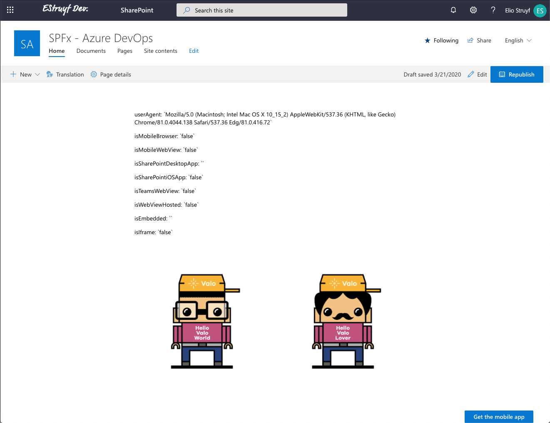The image size is (550, 423).
Task: Click Edit in the page command bar
Action: pyautogui.click(x=477, y=74)
